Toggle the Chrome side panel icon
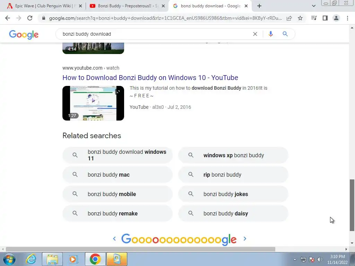Viewport: 355px width, 266px height. click(x=325, y=18)
